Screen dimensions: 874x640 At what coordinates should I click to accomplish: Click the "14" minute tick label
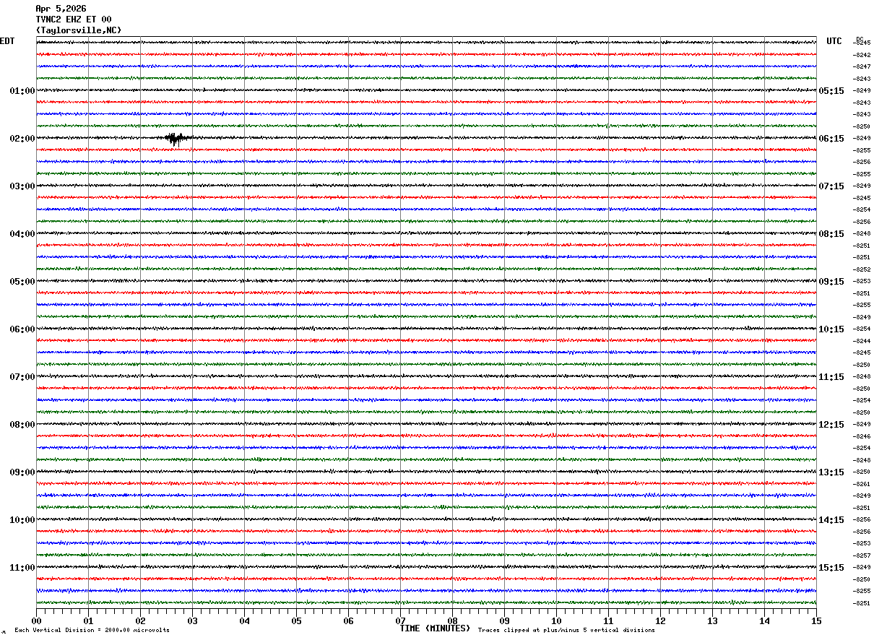[764, 621]
